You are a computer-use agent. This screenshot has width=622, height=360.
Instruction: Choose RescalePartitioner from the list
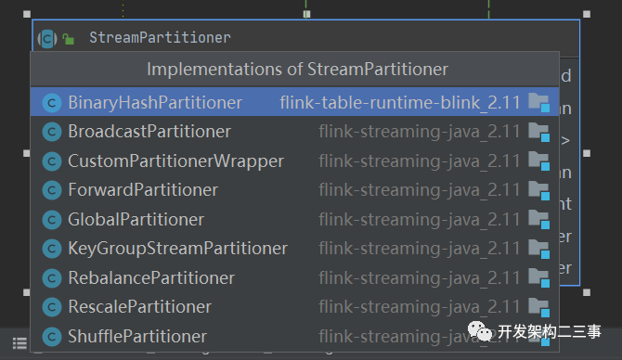click(294, 307)
